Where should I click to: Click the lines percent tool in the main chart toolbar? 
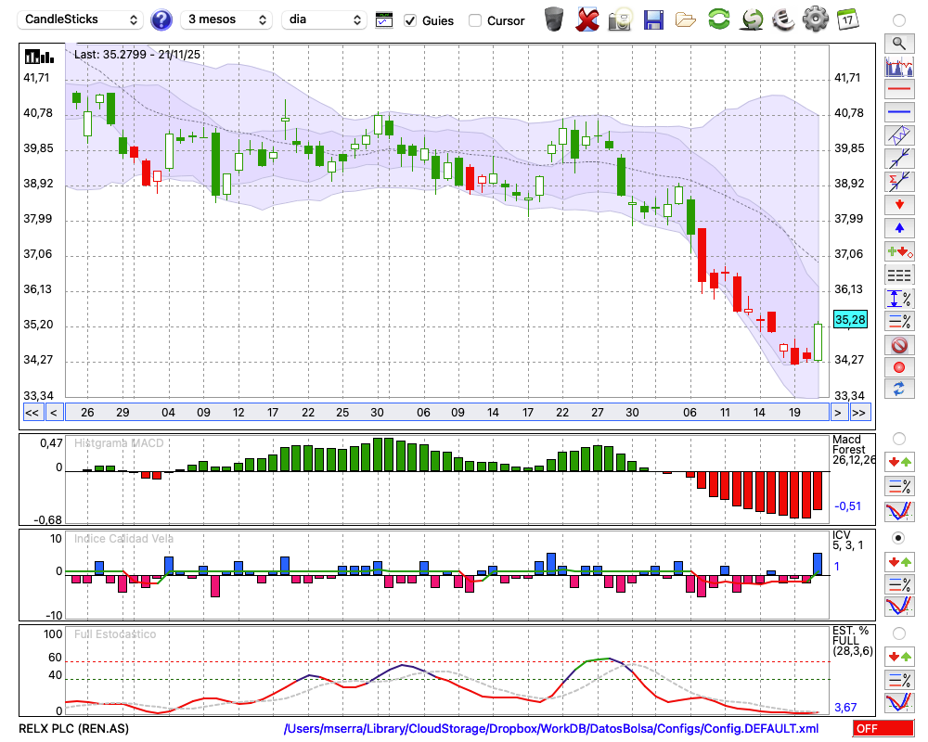[899, 321]
